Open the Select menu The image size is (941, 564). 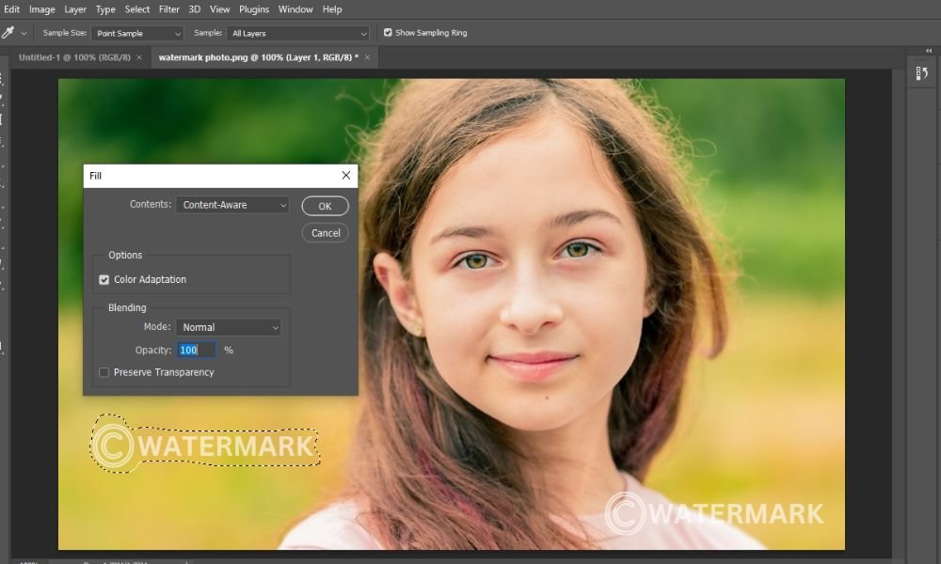(x=136, y=9)
